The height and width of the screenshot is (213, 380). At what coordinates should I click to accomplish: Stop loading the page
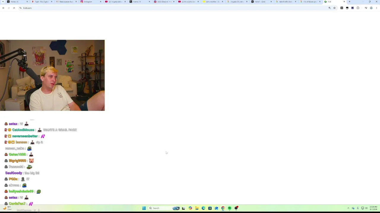point(14,8)
